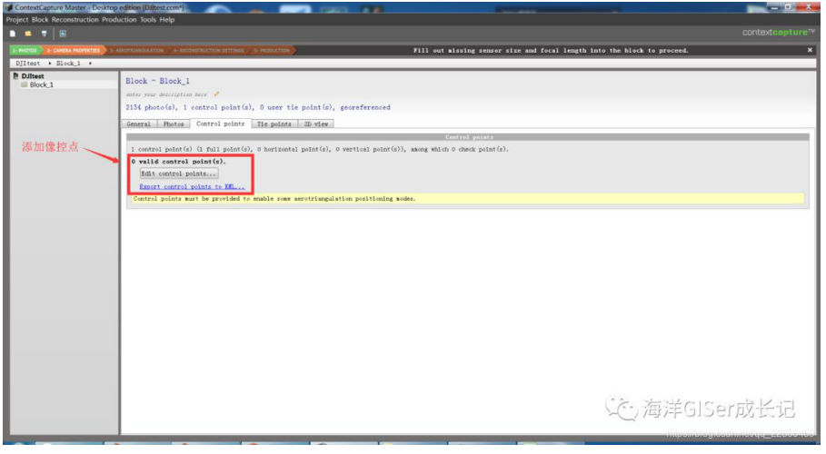Screen dimensions: 826x454
Task: Open the Help menu
Action: click(167, 19)
